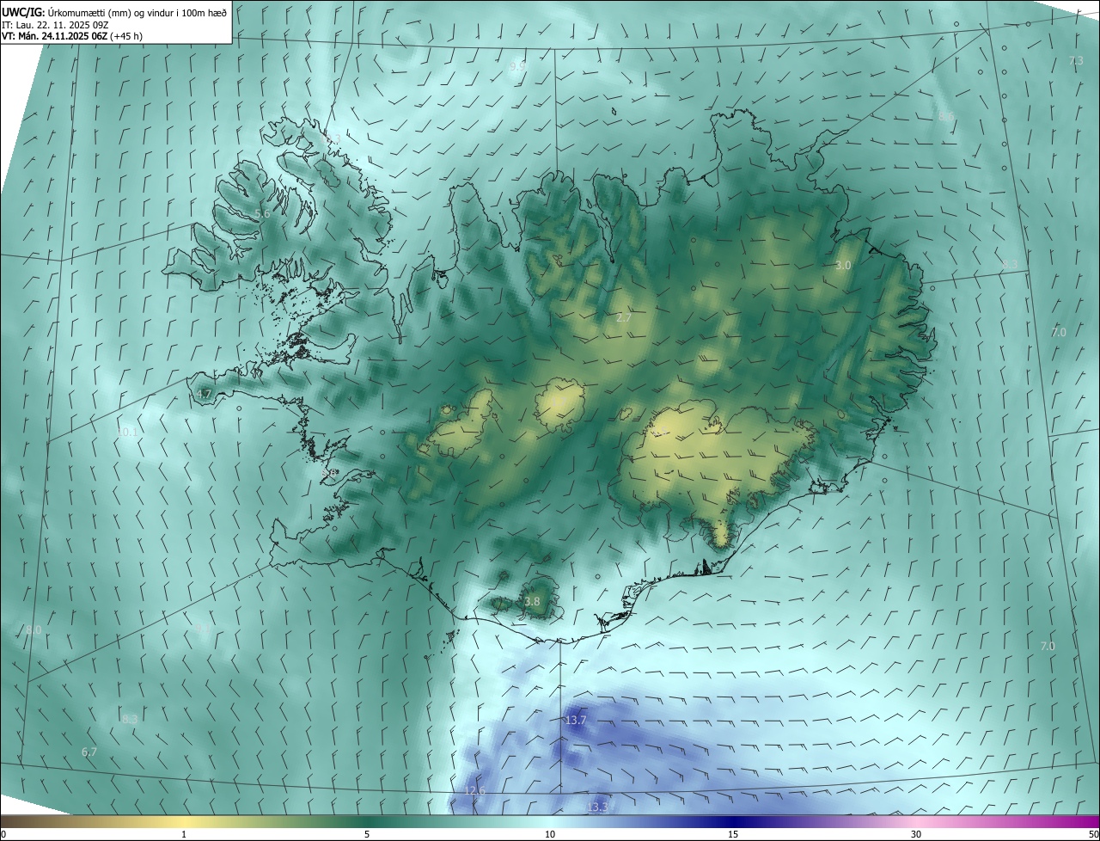The height and width of the screenshot is (841, 1100).
Task: Click the 4.7 value label on the map
Action: [204, 395]
